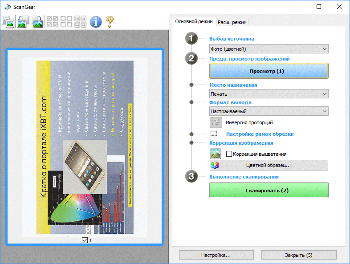Viewport: 350px width, 264px height.
Task: Select the scanned preview thumbnail image
Action: tap(85, 147)
